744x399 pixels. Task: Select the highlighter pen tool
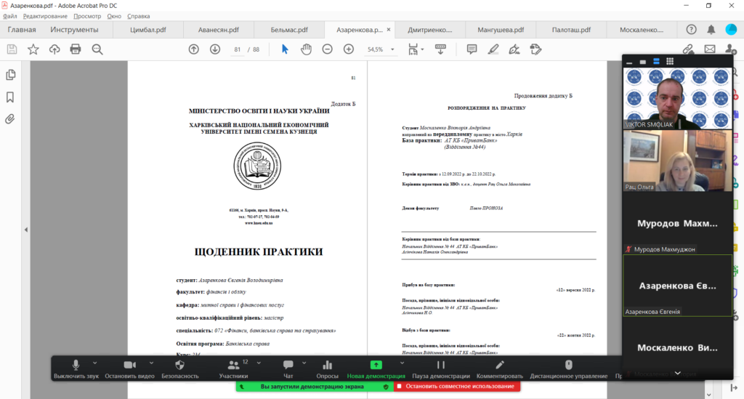(x=493, y=49)
